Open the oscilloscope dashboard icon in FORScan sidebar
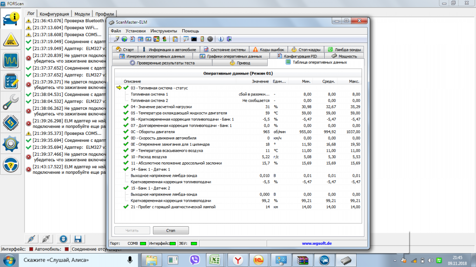Screen dimensions: 476x267 10,60
